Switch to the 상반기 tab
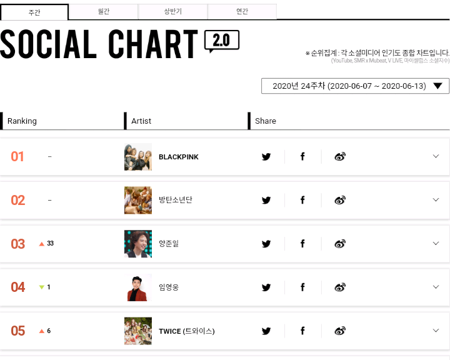The height and width of the screenshot is (360, 450). 172,12
